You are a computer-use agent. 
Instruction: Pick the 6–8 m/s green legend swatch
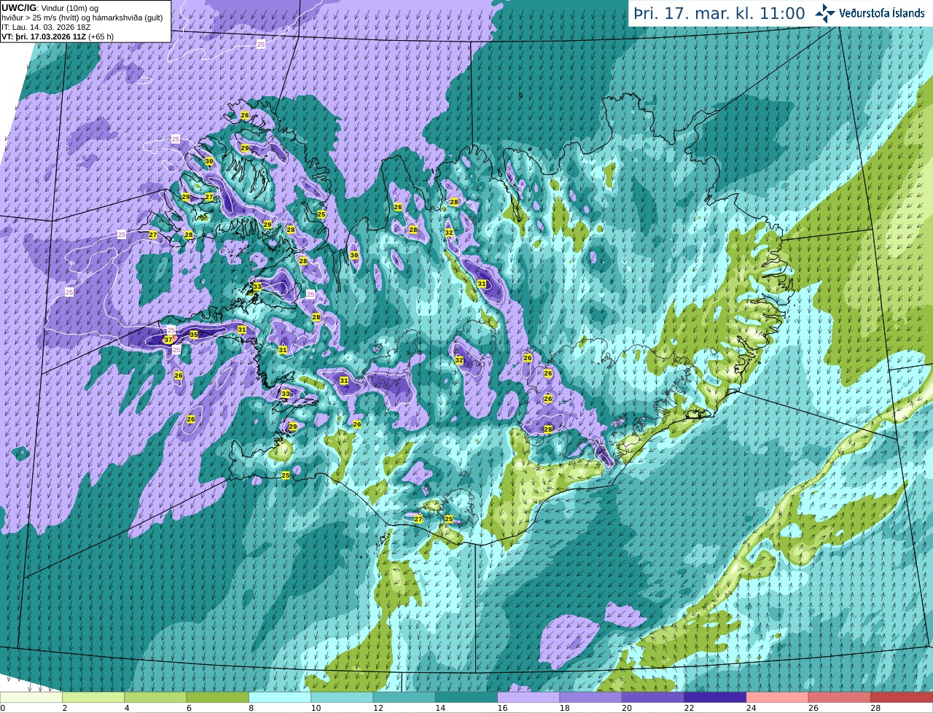click(x=218, y=697)
